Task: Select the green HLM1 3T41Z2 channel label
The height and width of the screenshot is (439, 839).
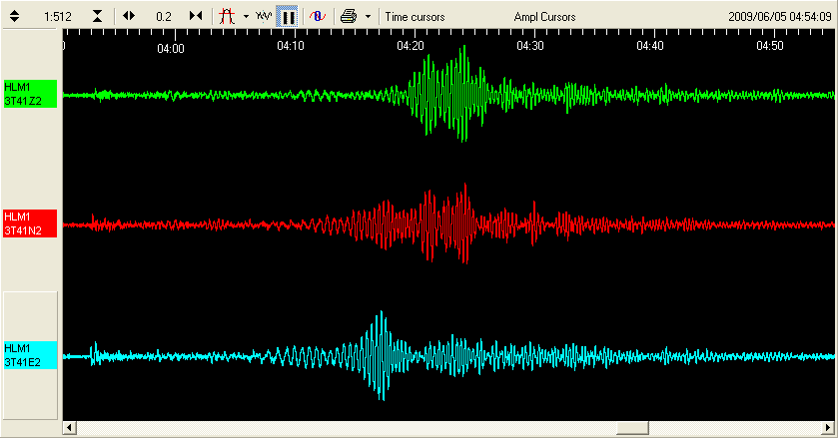Action: click(29, 95)
